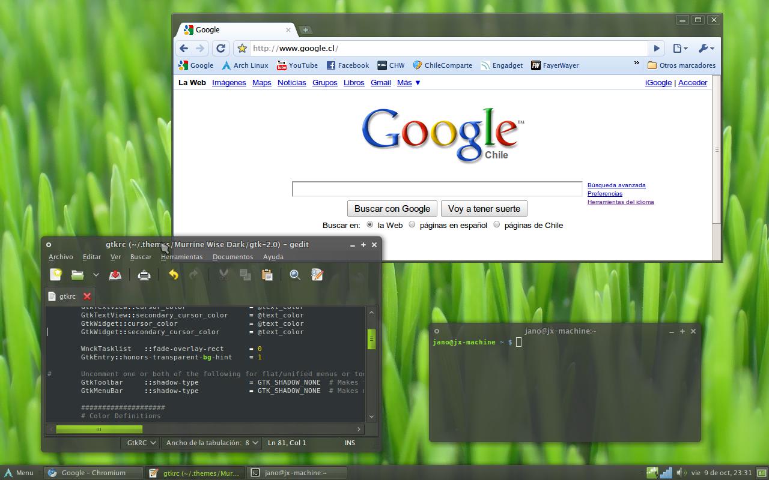Viewport: 769px width, 480px height.
Task: Click the volume speaker icon in system tray
Action: [681, 473]
